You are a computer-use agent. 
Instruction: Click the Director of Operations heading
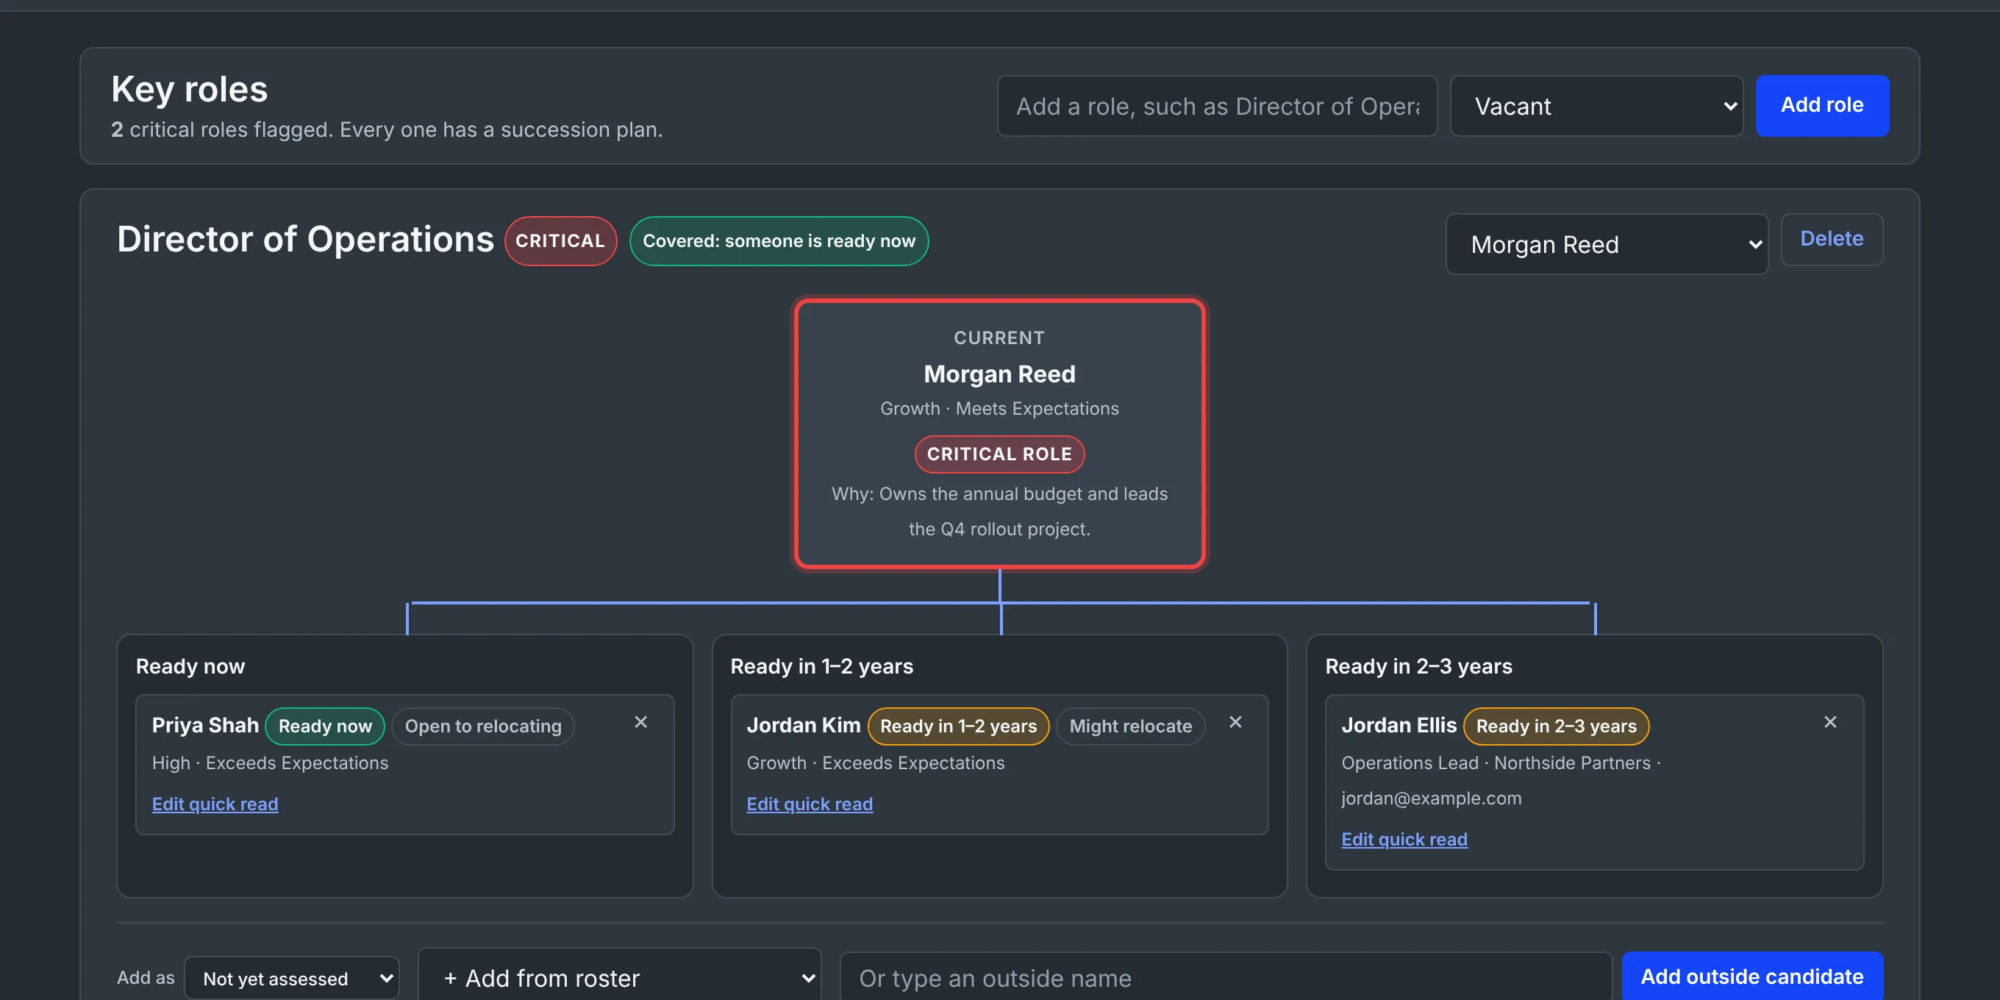[x=305, y=239]
